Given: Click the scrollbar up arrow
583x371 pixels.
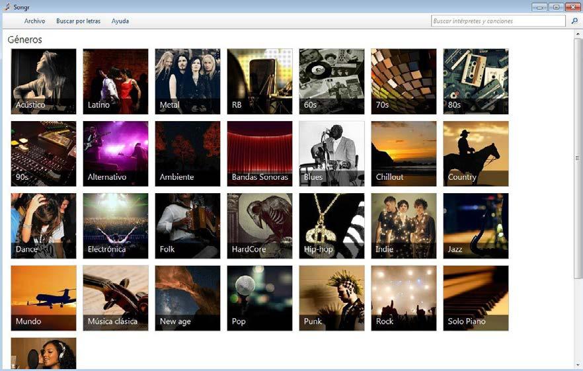Looking at the screenshot, I should pos(578,34).
